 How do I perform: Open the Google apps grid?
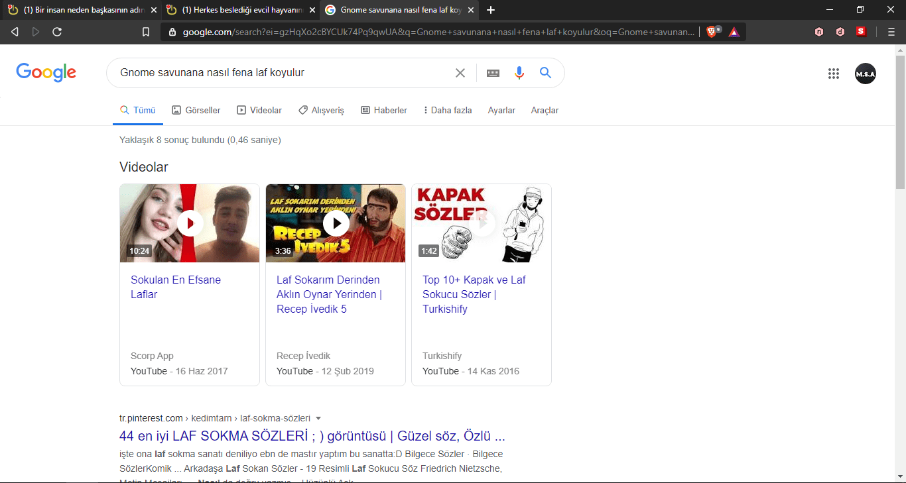click(x=834, y=74)
